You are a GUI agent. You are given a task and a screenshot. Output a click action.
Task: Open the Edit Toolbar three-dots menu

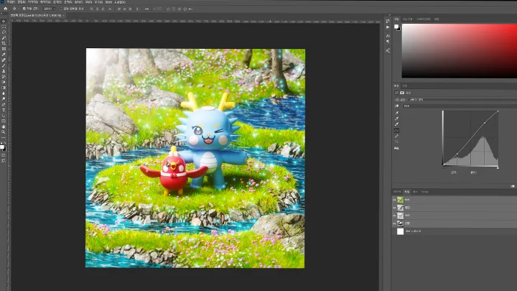coord(4,137)
